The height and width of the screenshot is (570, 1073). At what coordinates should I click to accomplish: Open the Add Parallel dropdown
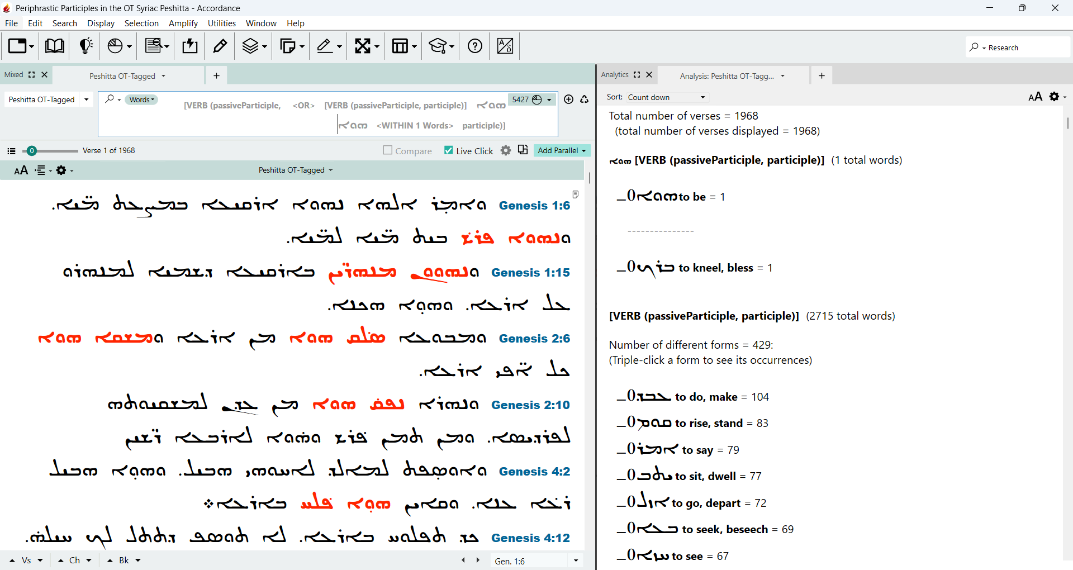click(562, 150)
